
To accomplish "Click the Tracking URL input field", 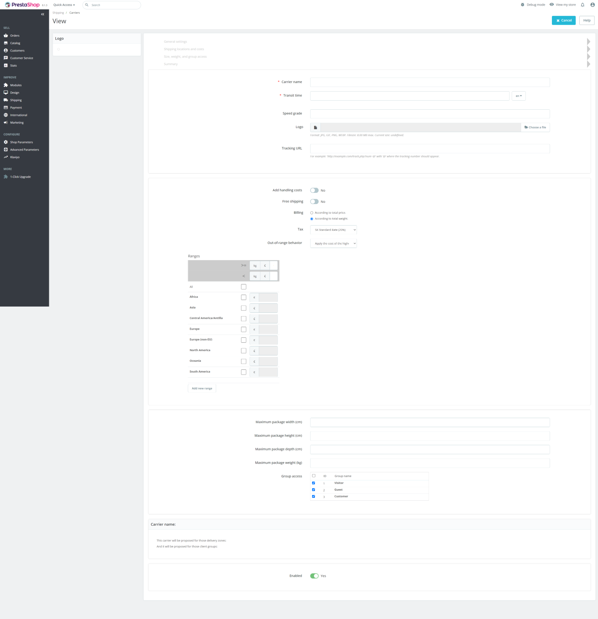I will pyautogui.click(x=430, y=149).
